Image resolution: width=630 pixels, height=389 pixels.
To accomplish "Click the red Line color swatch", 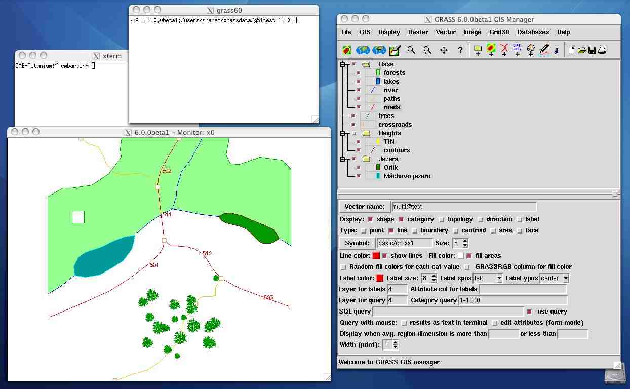I will point(376,256).
